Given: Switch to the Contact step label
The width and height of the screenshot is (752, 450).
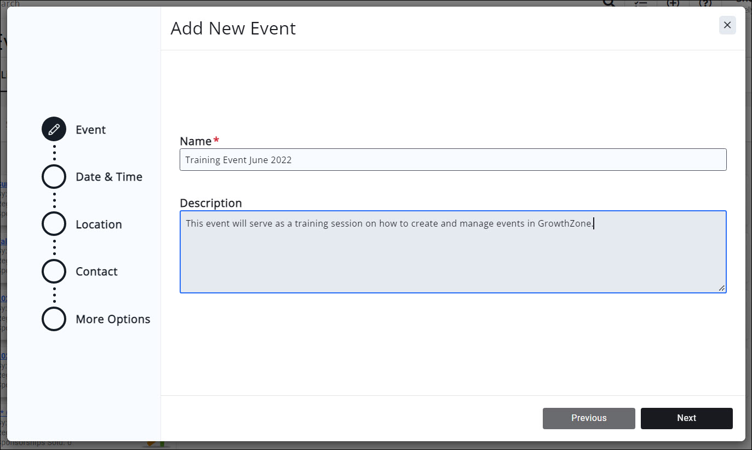Looking at the screenshot, I should [96, 272].
